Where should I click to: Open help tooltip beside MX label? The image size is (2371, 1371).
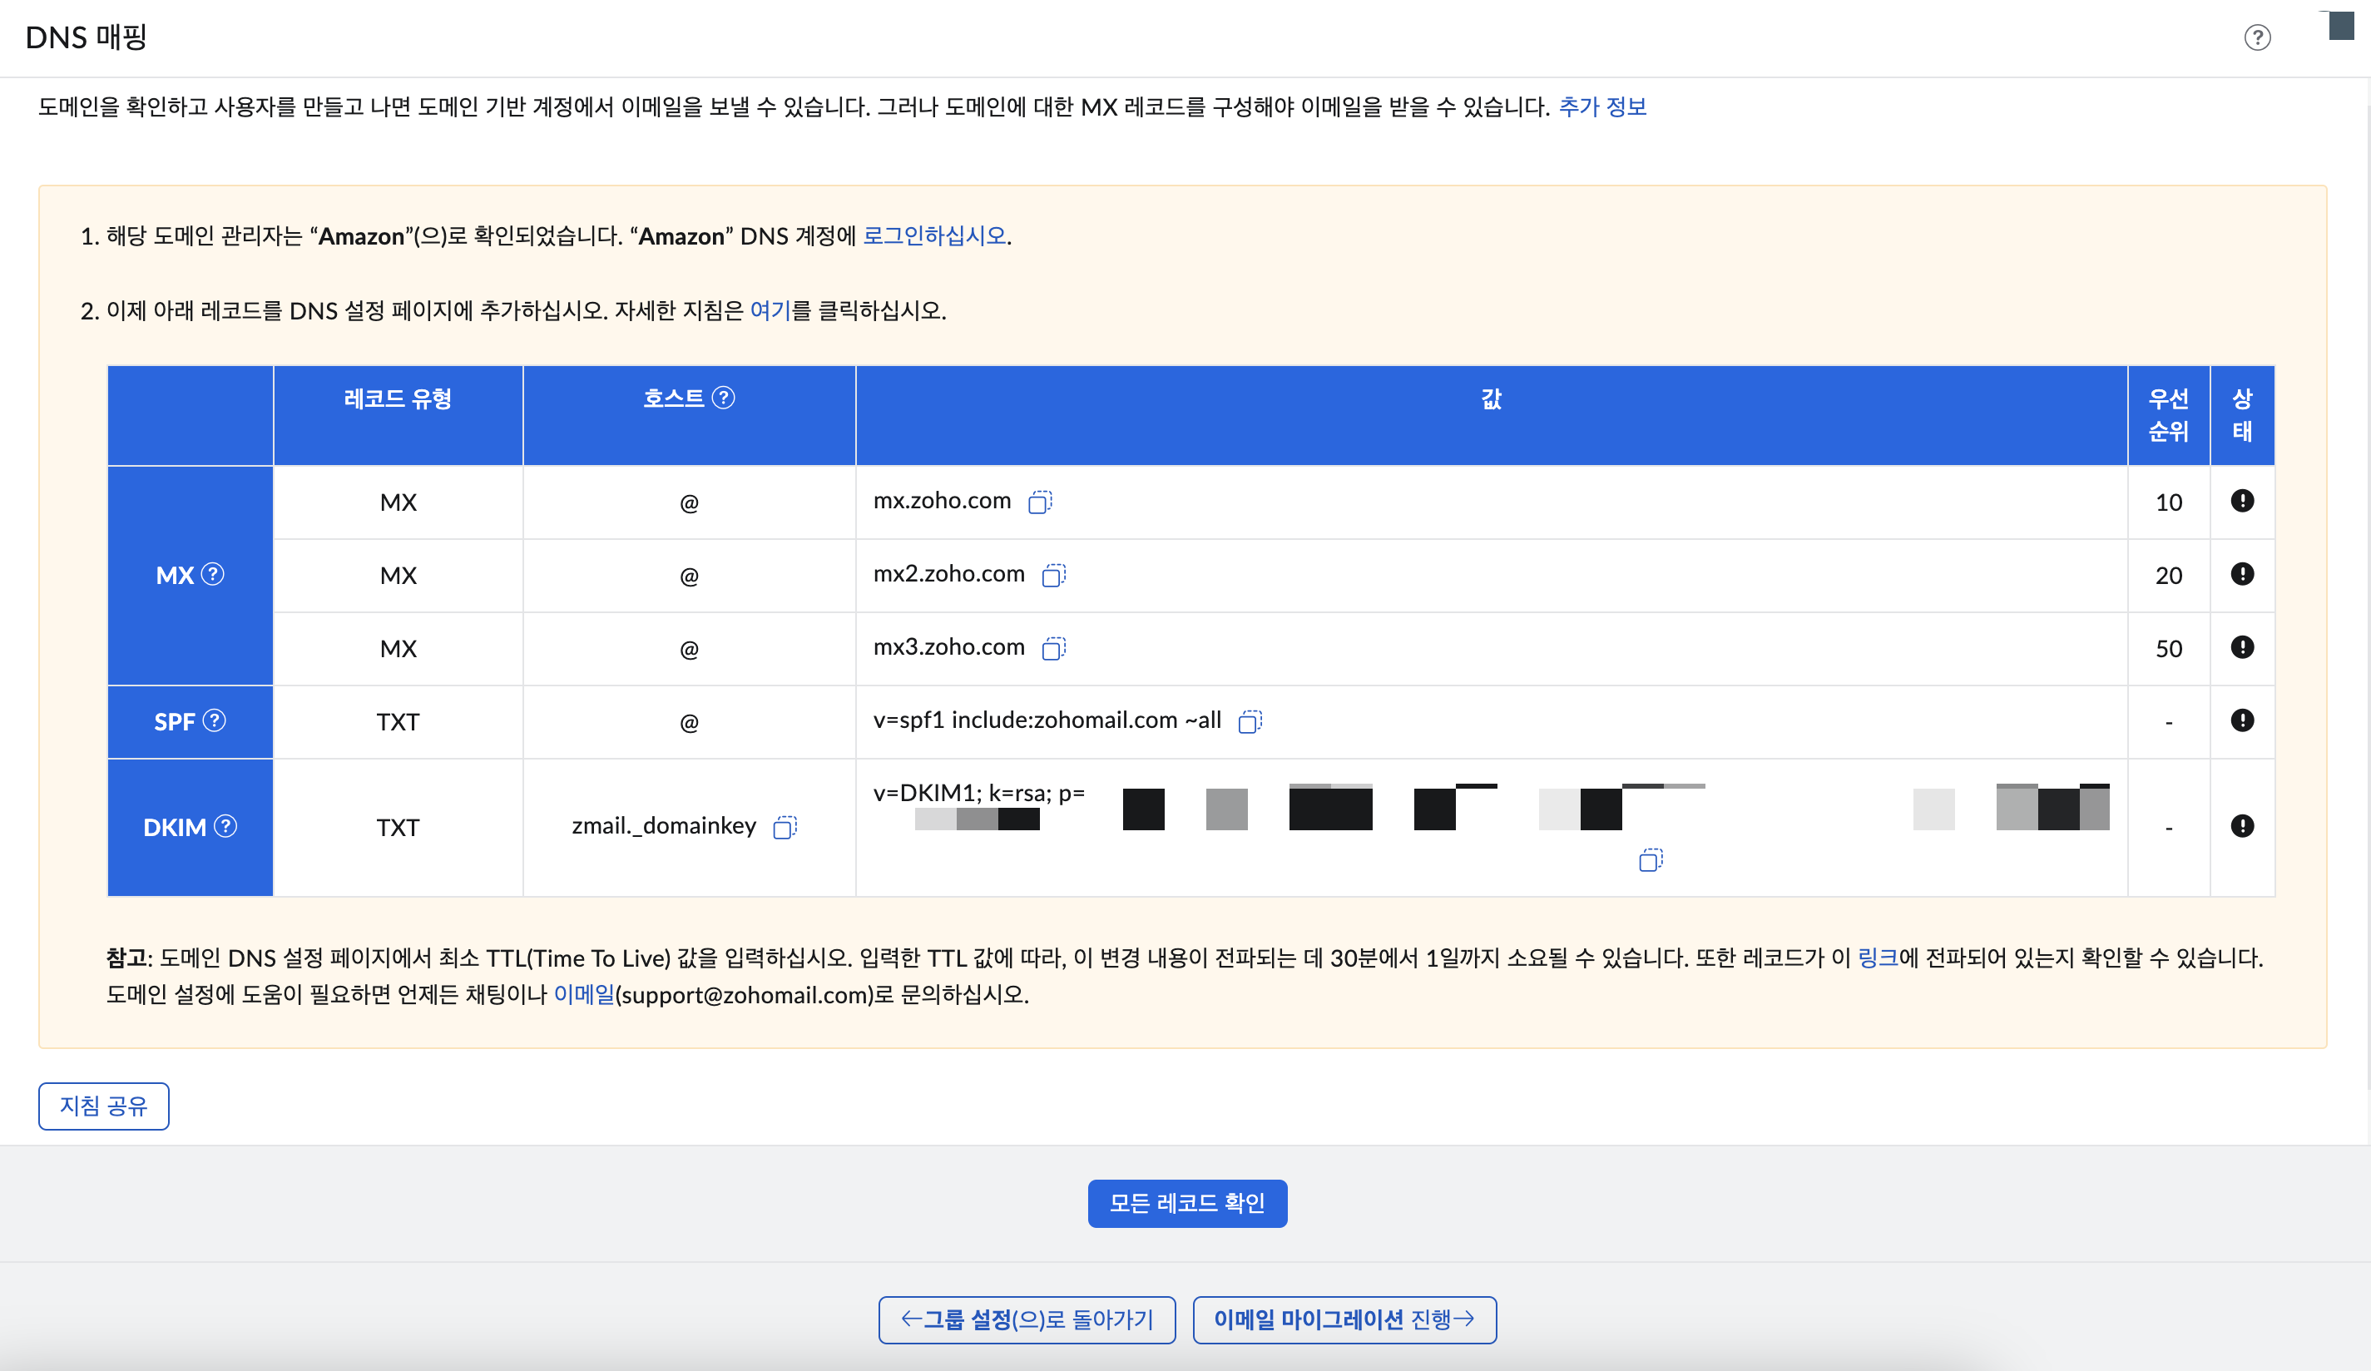coord(214,574)
